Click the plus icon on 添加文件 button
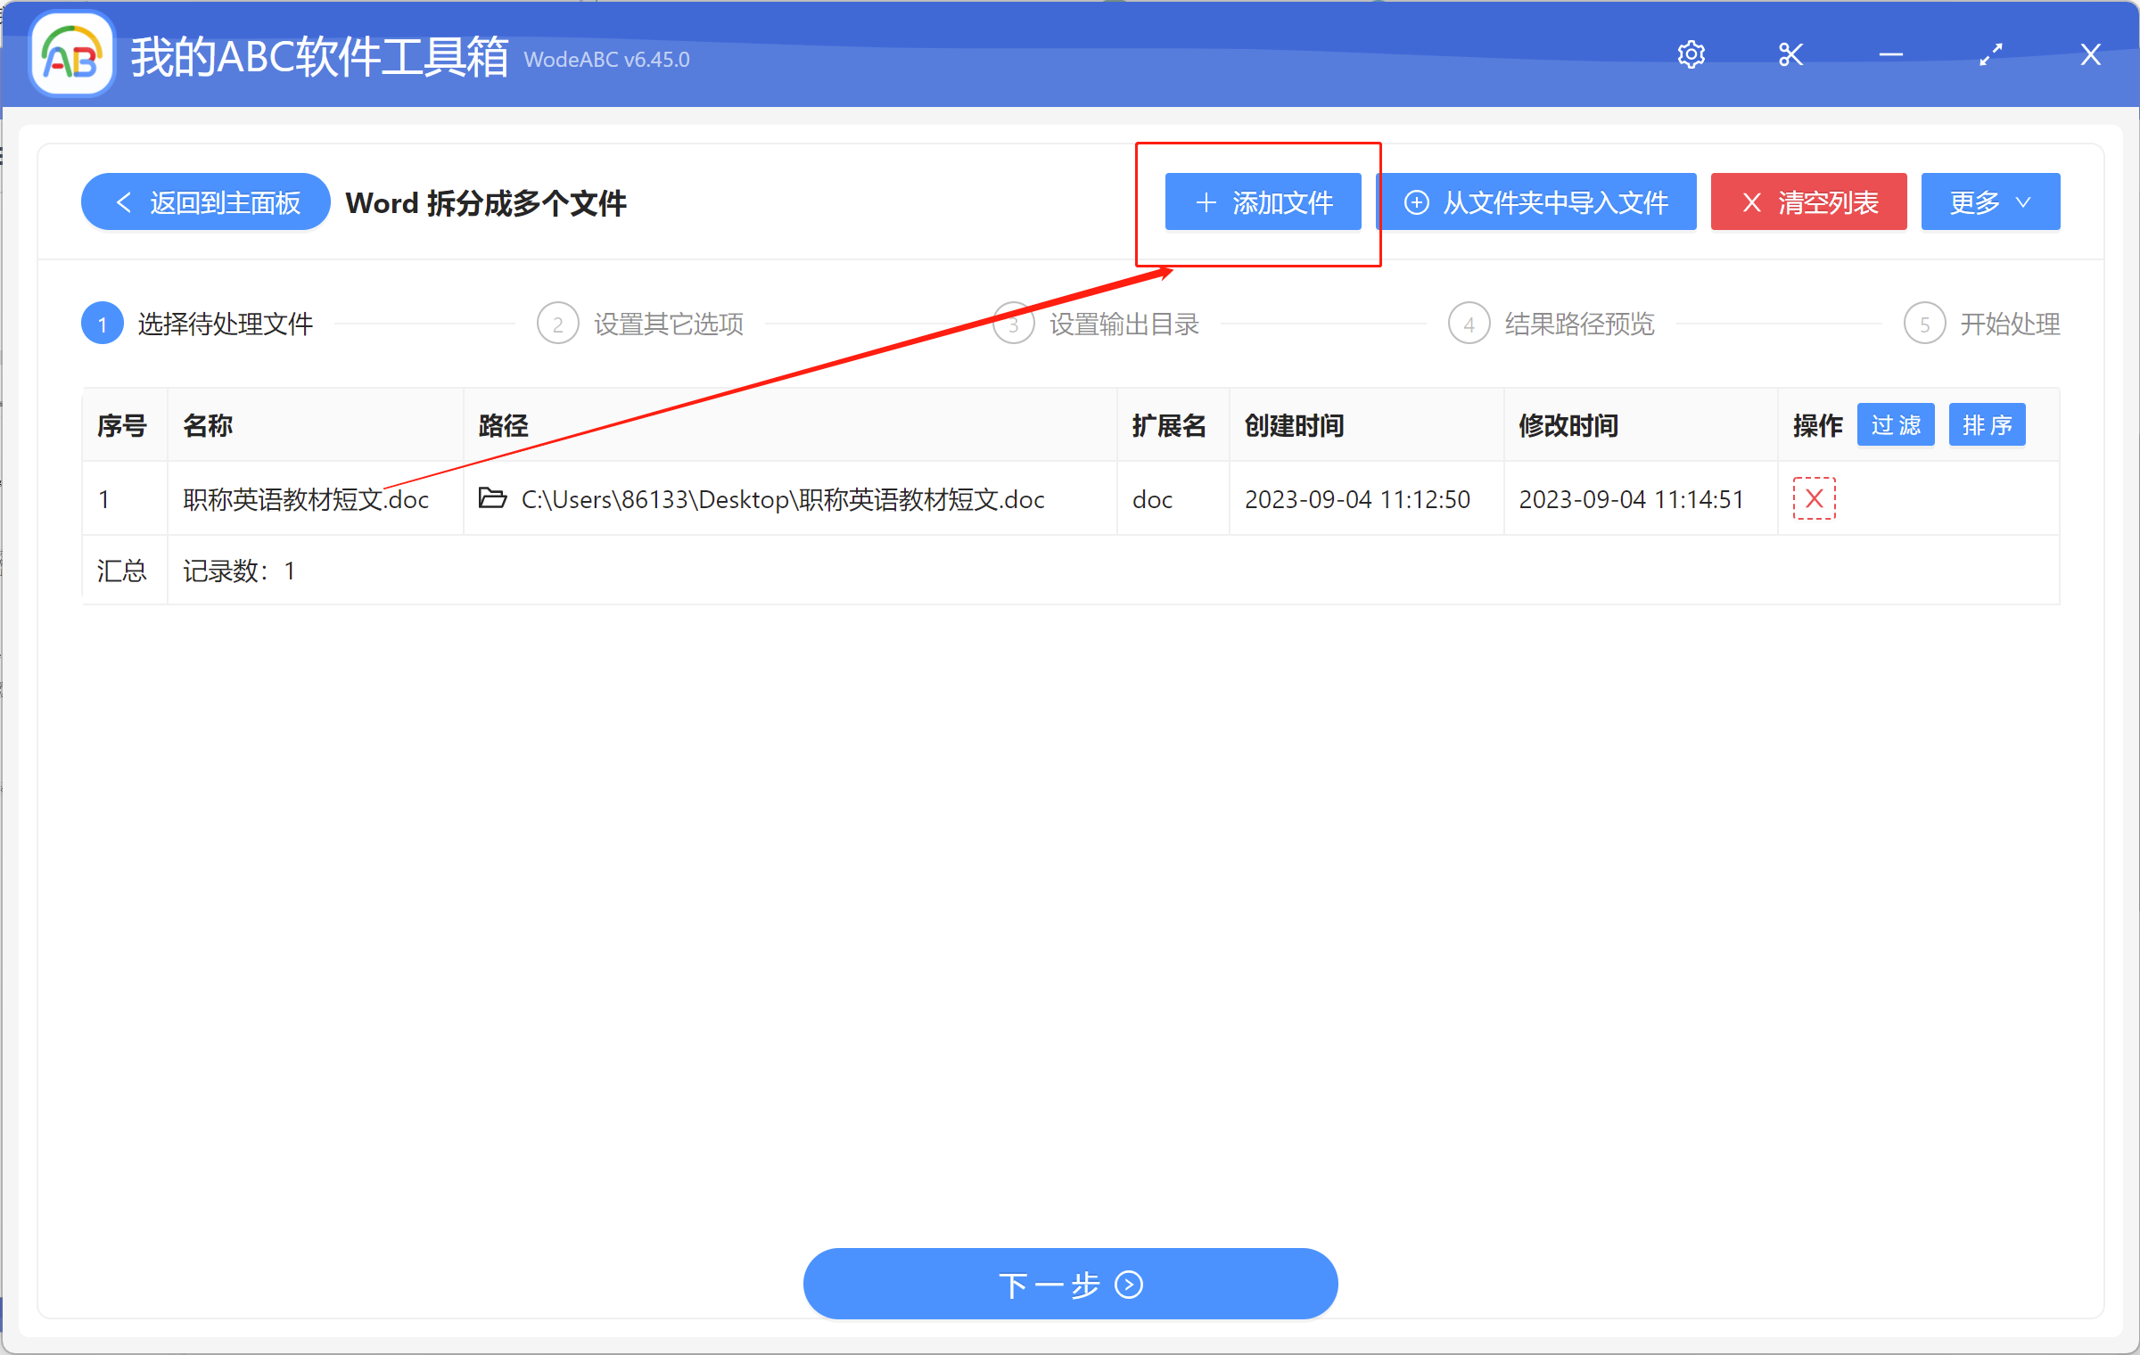Viewport: 2140px width, 1355px height. [x=1206, y=202]
